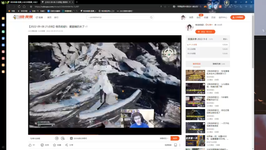This screenshot has height=150, width=266.
Task: Click the red extension icon in toolbar
Action: tap(220, 7)
